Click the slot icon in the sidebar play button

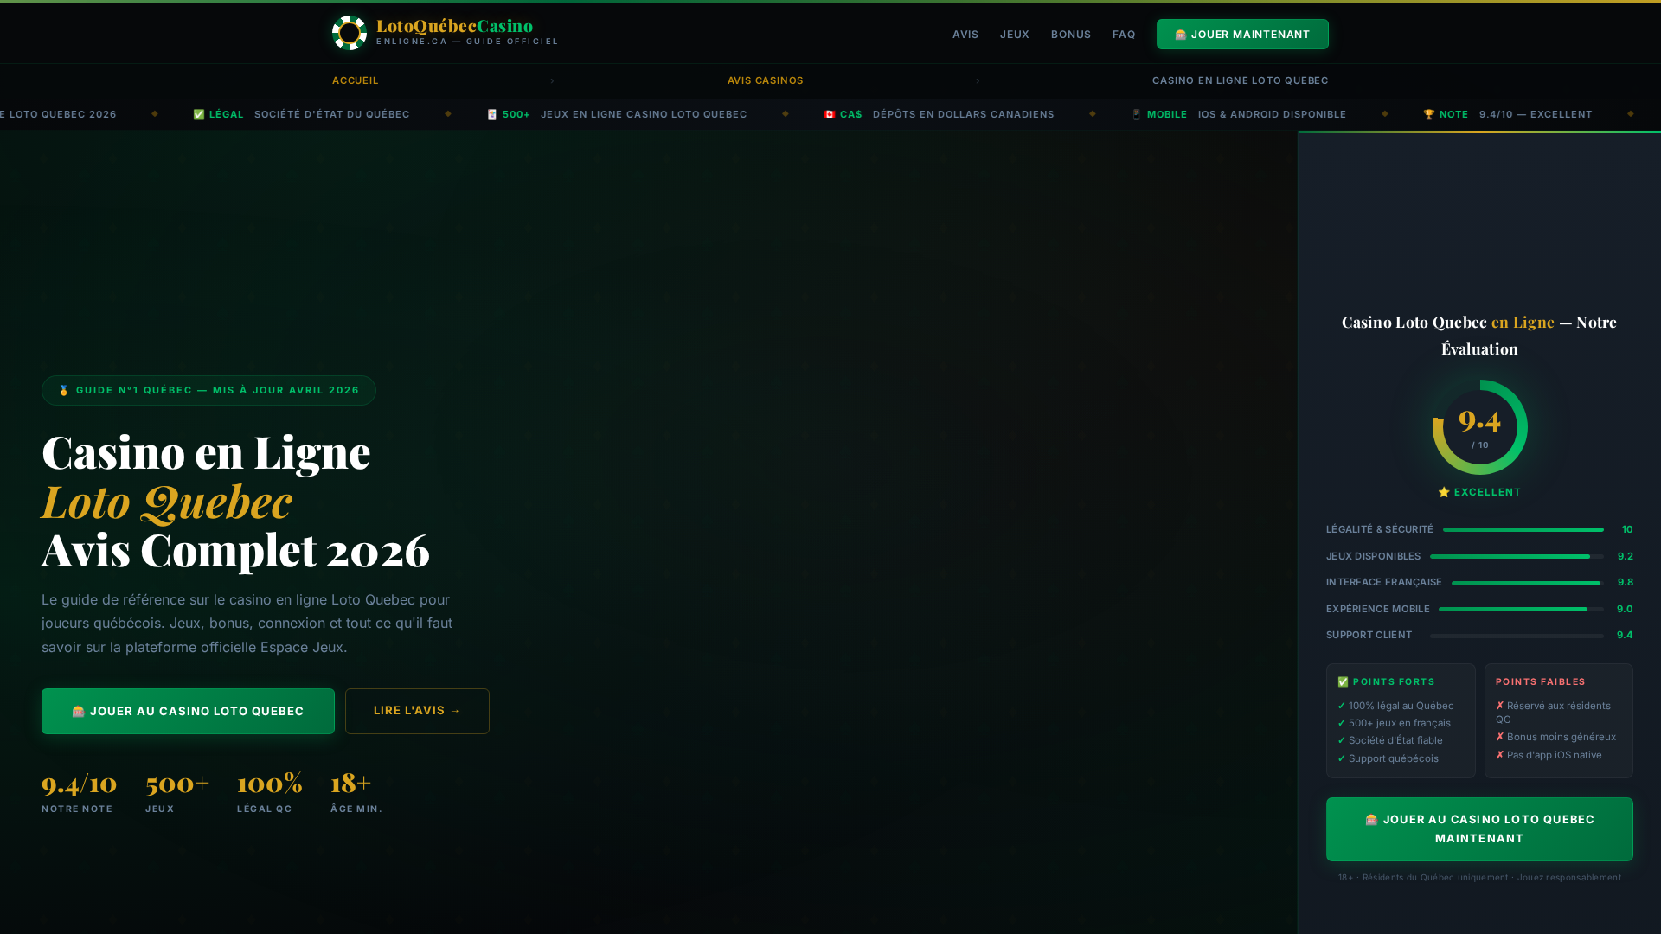tap(1371, 820)
